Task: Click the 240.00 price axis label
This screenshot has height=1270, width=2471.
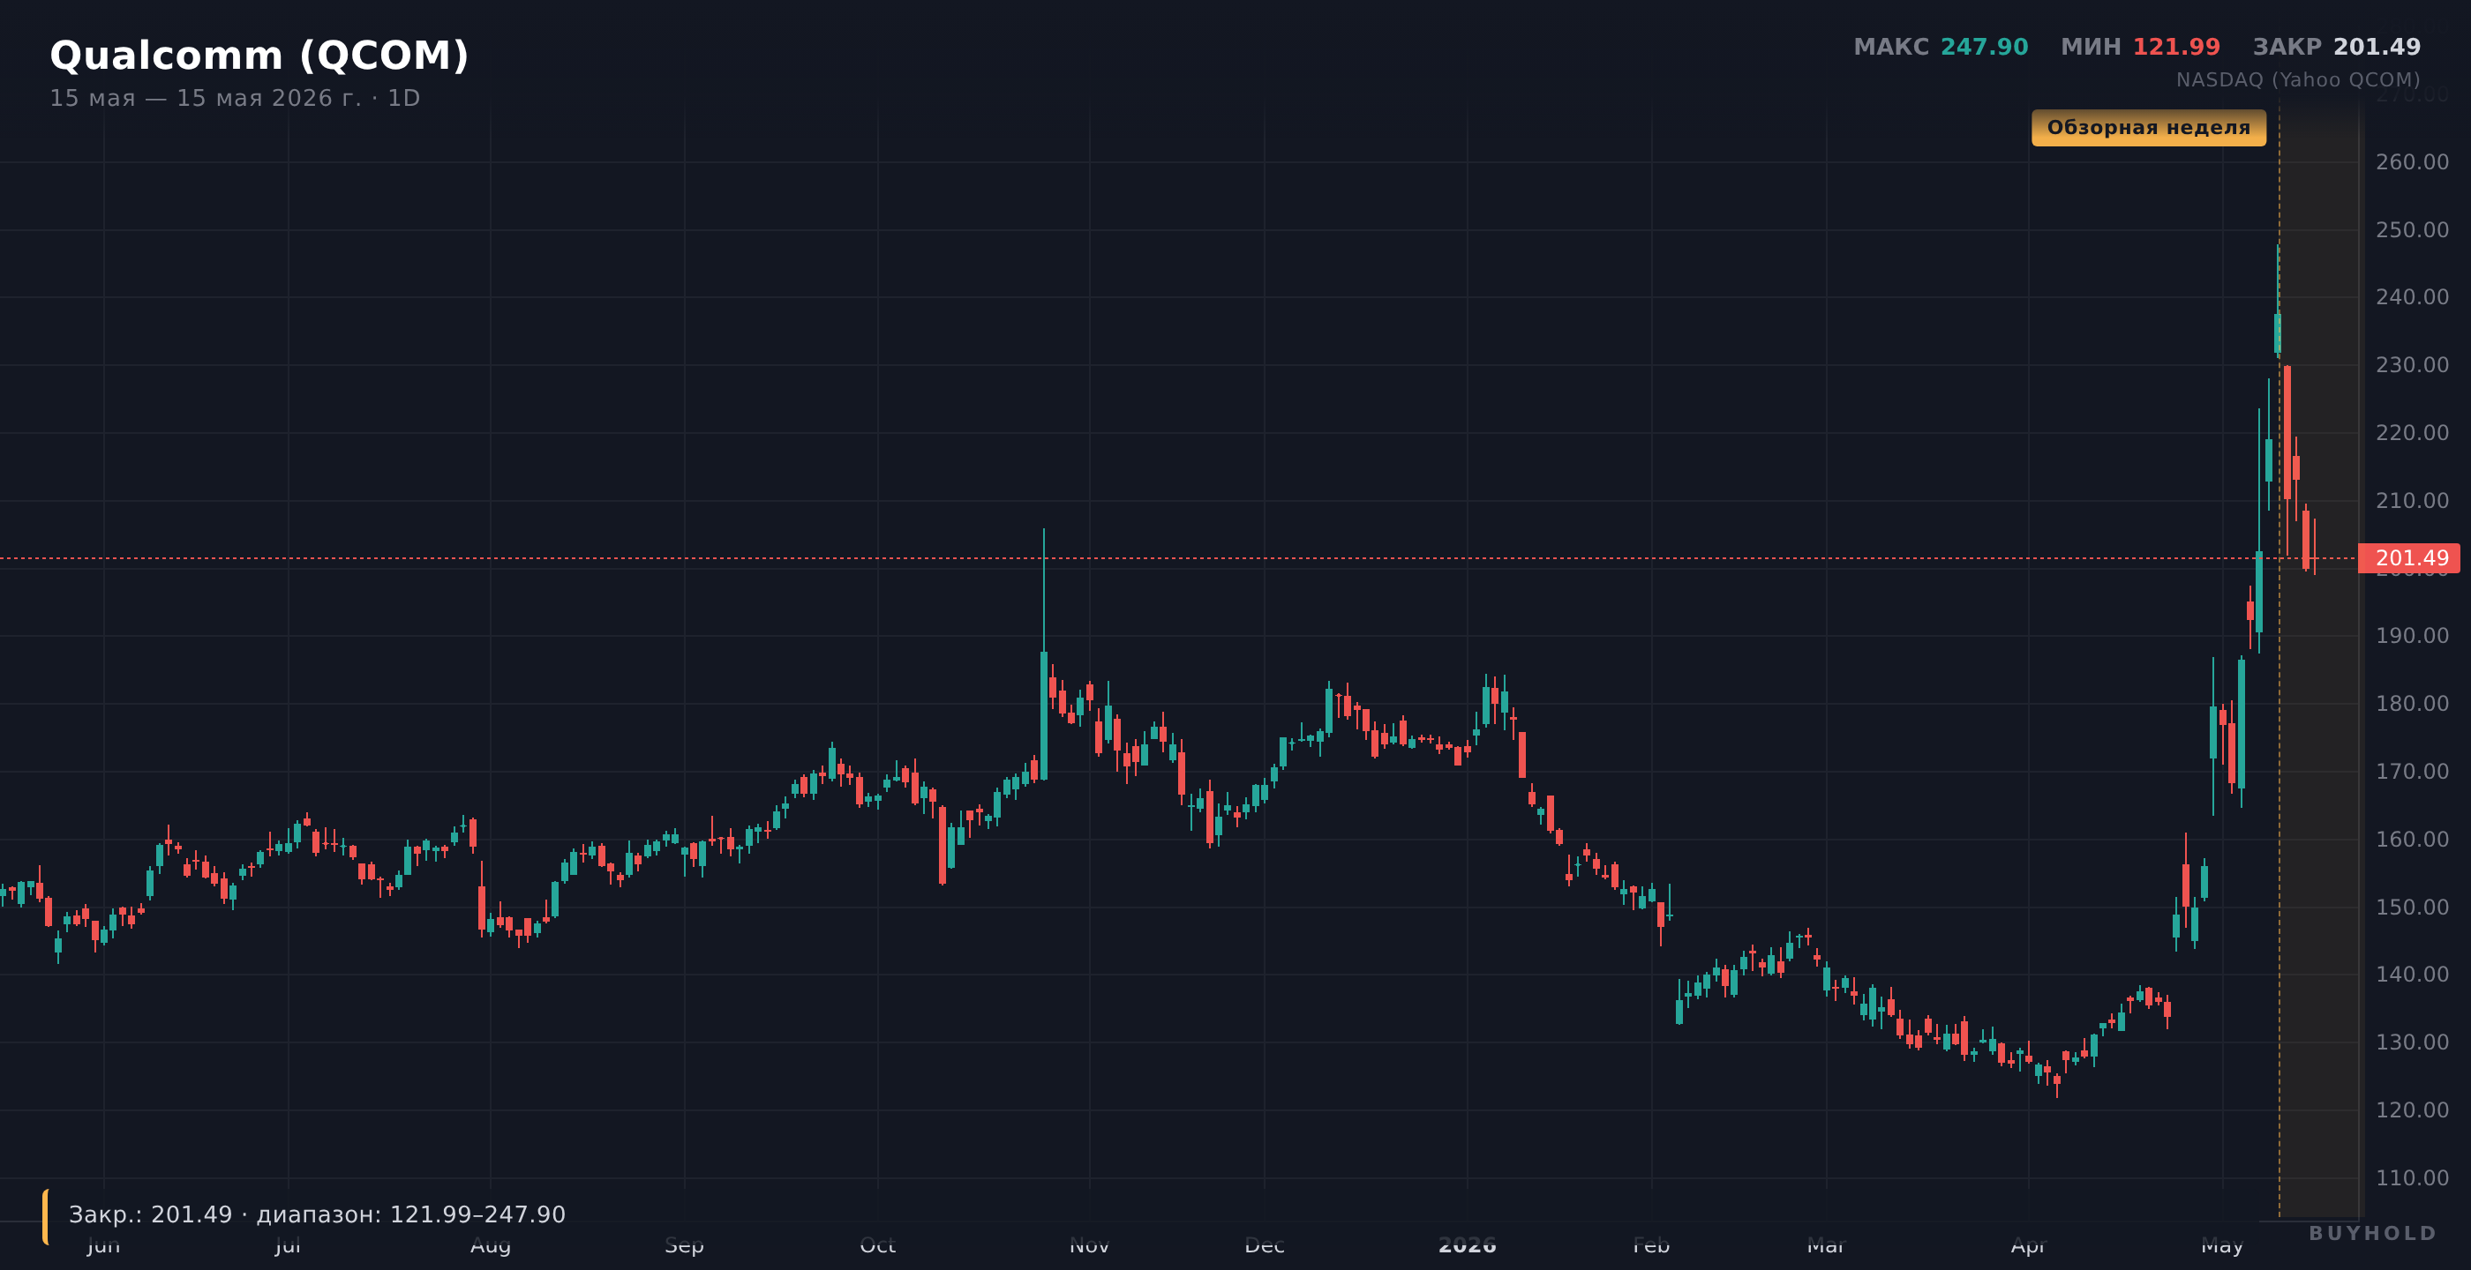Action: pos(2412,297)
